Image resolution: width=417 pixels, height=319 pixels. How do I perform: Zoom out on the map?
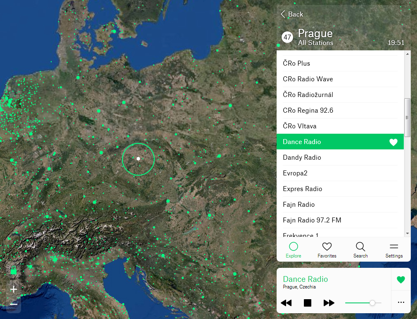coord(14,304)
